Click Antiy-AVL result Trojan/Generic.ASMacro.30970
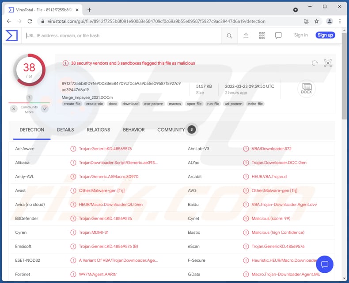Image resolution: width=349 pixels, height=283 pixels. (109, 177)
